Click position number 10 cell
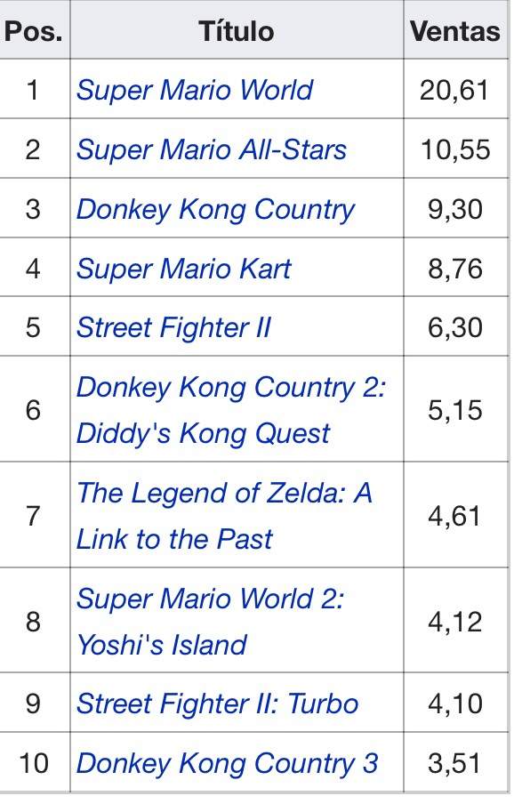 click(34, 763)
